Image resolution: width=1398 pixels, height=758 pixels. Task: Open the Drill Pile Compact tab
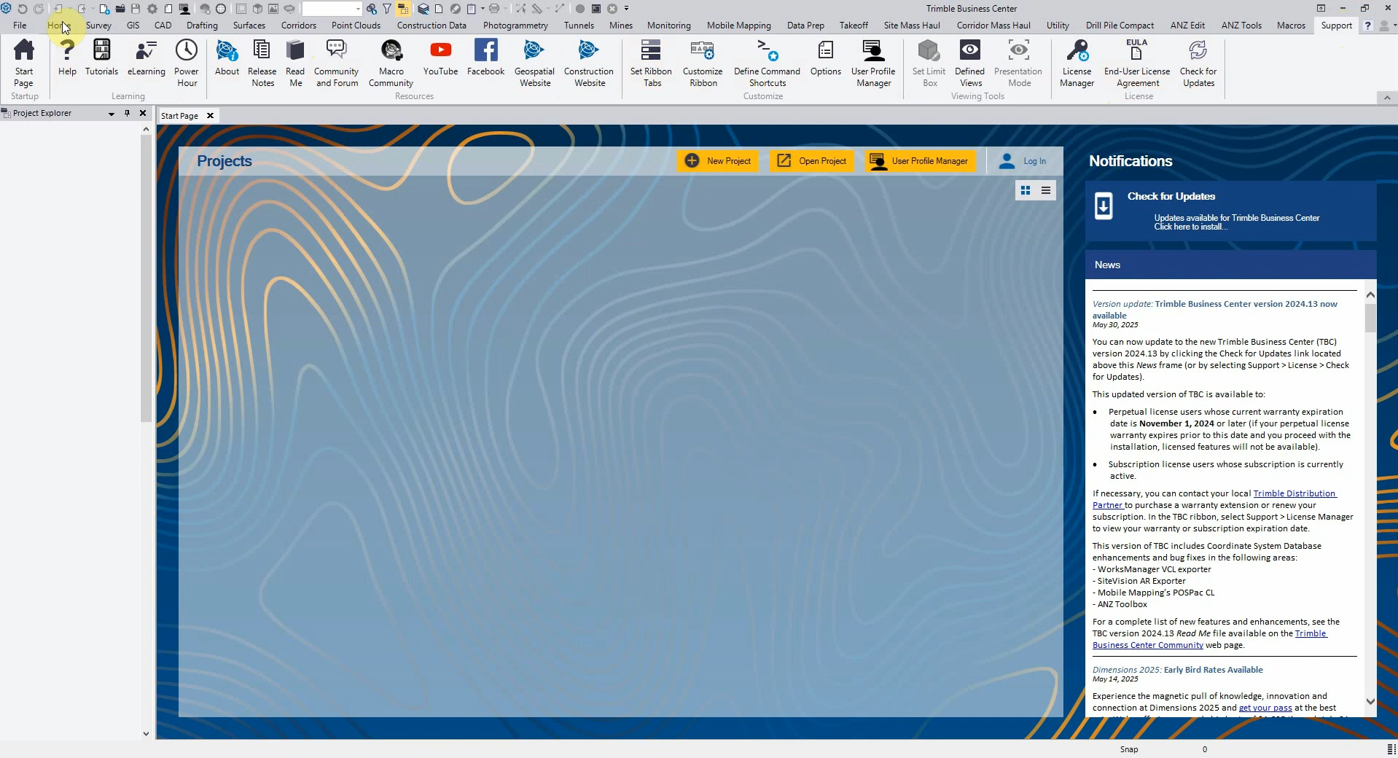pyautogui.click(x=1119, y=25)
